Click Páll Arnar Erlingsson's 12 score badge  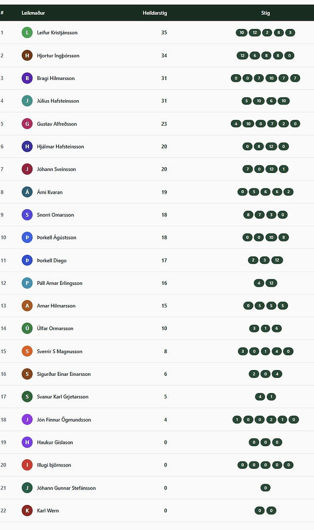tap(272, 283)
